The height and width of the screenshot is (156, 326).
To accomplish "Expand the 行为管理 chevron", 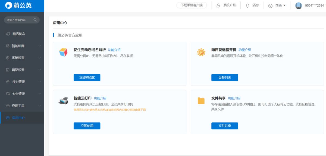I will coord(40,82).
